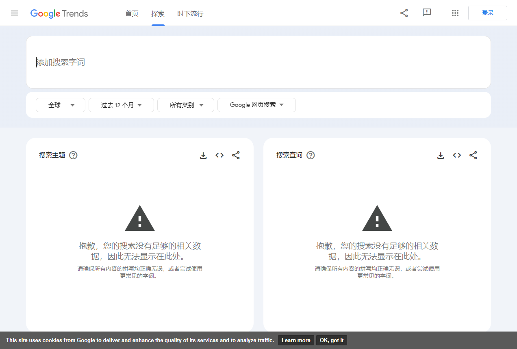This screenshot has width=517, height=349.
Task: Expand the 过去 12 个月 time range dropdown
Action: pos(121,105)
